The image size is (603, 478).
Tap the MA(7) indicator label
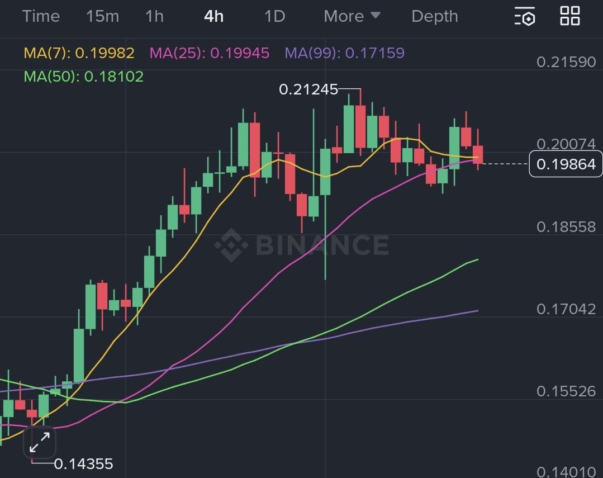point(79,53)
